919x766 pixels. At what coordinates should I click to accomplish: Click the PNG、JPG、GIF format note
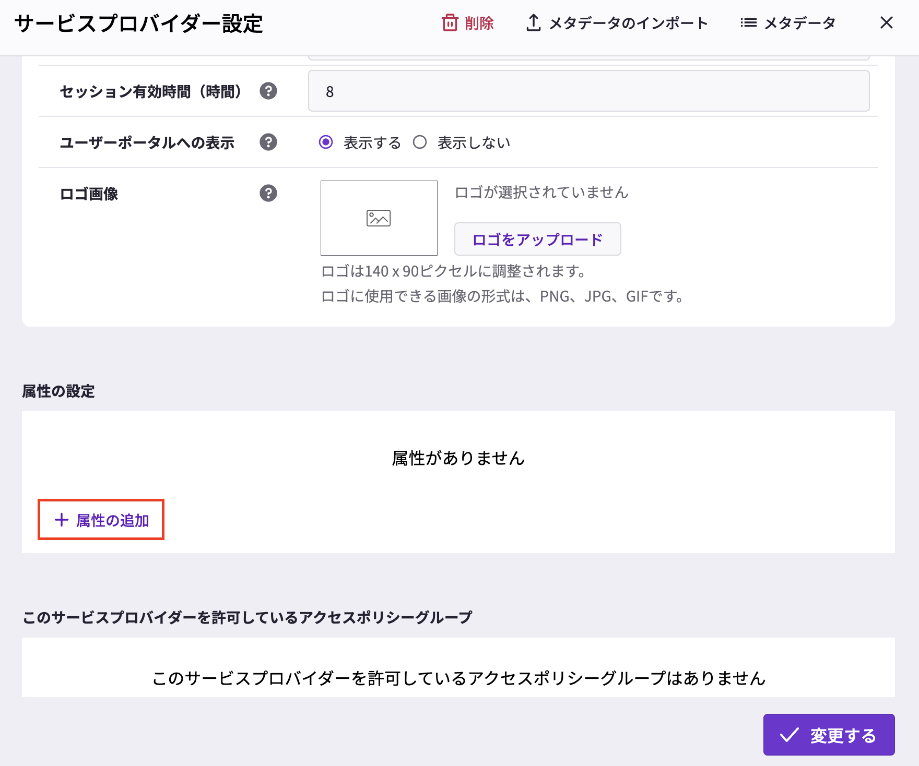[502, 296]
